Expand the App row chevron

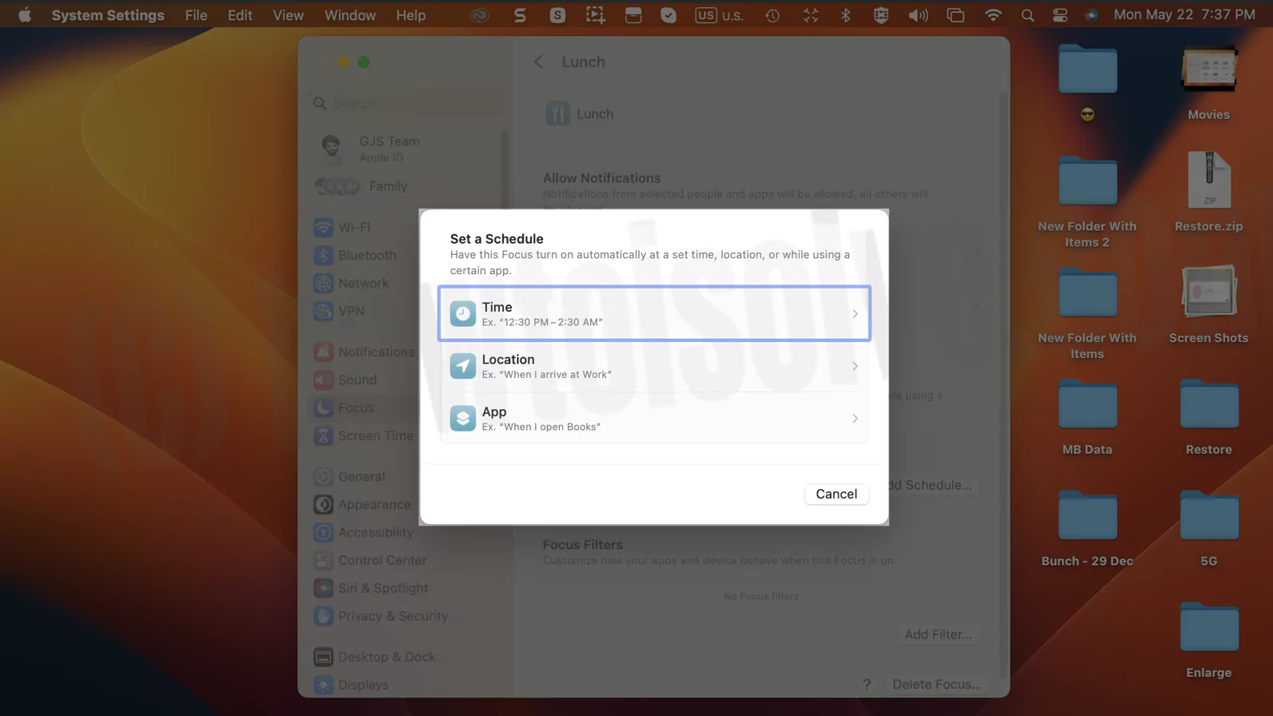(x=855, y=419)
